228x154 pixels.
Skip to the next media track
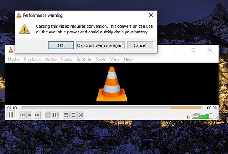(x=37, y=115)
